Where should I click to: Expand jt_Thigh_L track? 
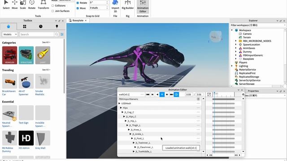click(127, 125)
